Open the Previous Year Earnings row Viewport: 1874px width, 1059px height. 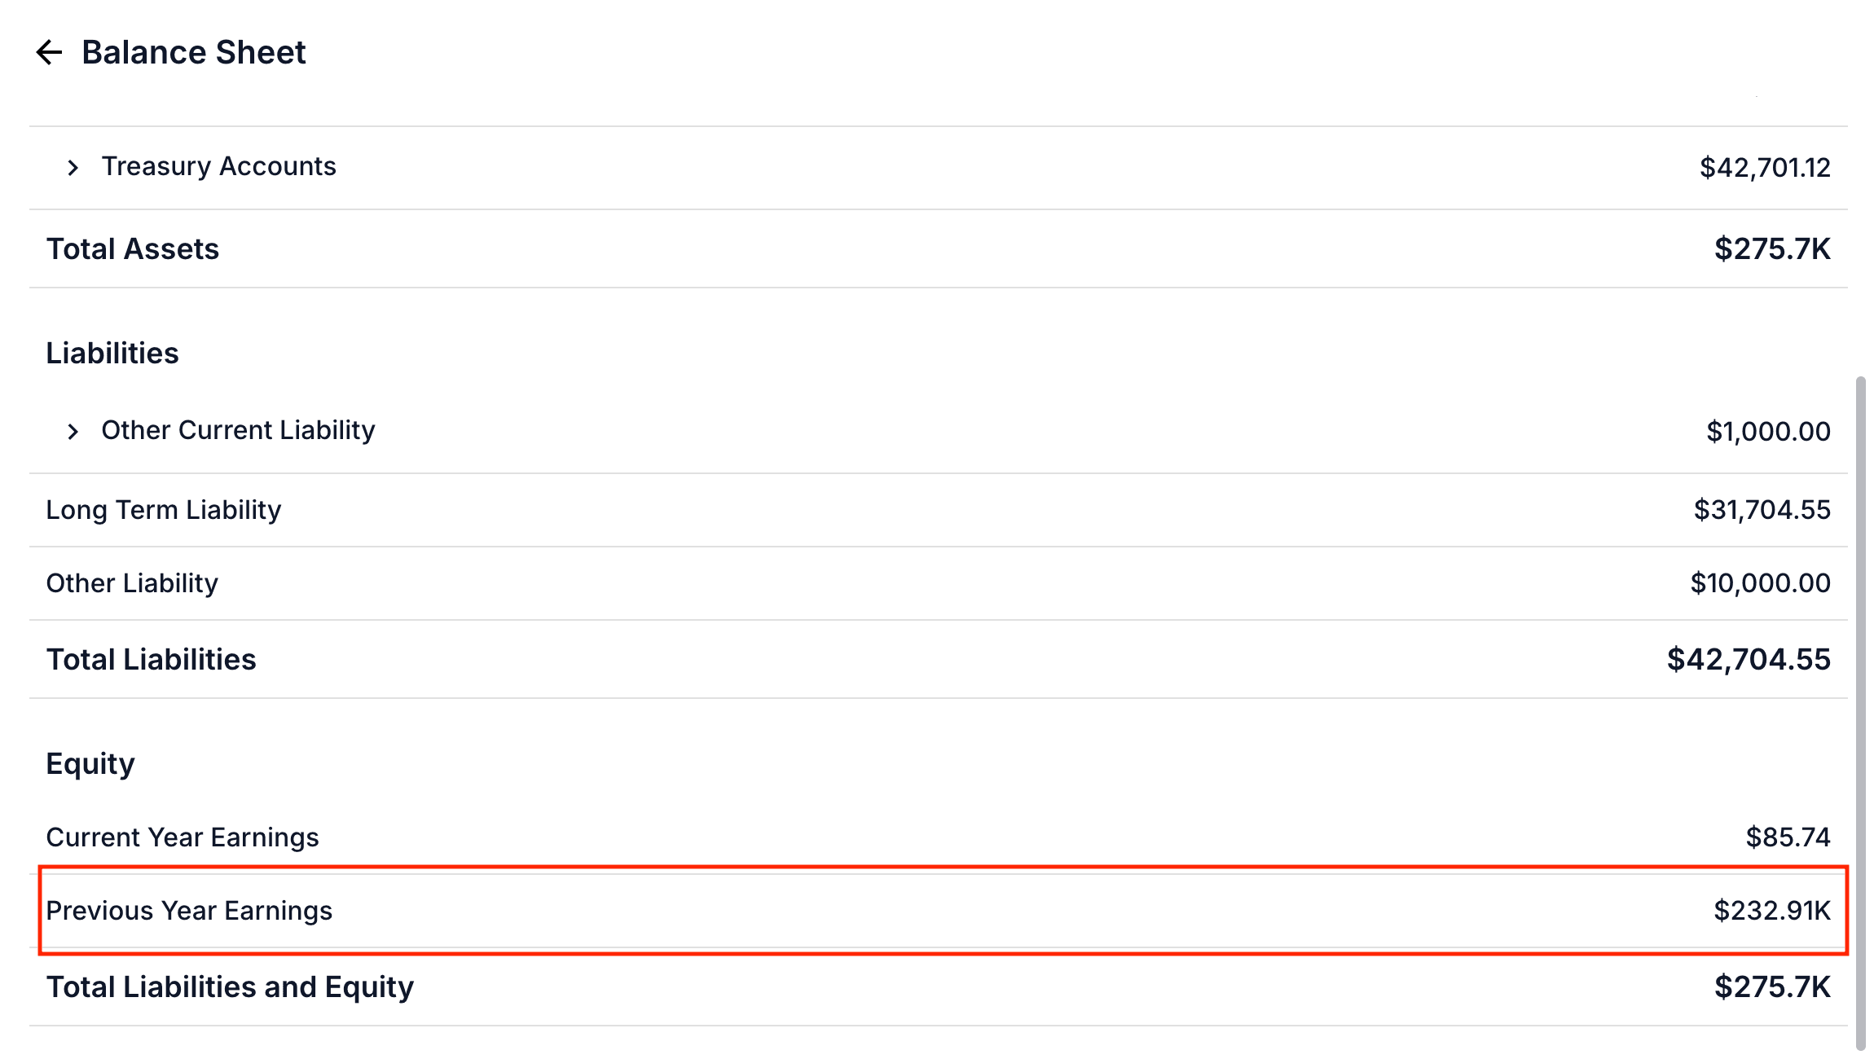pyautogui.click(x=189, y=911)
